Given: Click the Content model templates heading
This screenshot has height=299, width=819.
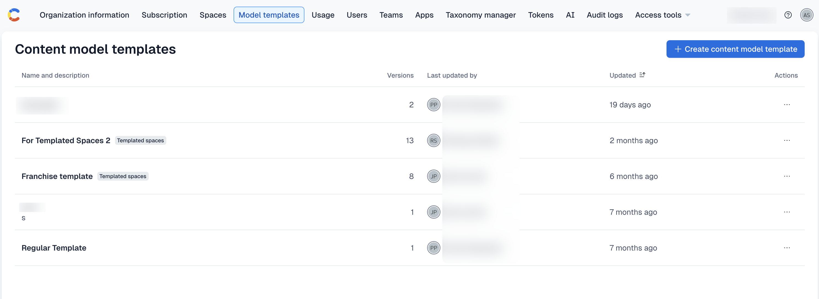Looking at the screenshot, I should (x=95, y=49).
